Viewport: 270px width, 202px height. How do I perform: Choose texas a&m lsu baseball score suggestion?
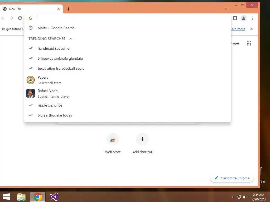pyautogui.click(x=128, y=68)
